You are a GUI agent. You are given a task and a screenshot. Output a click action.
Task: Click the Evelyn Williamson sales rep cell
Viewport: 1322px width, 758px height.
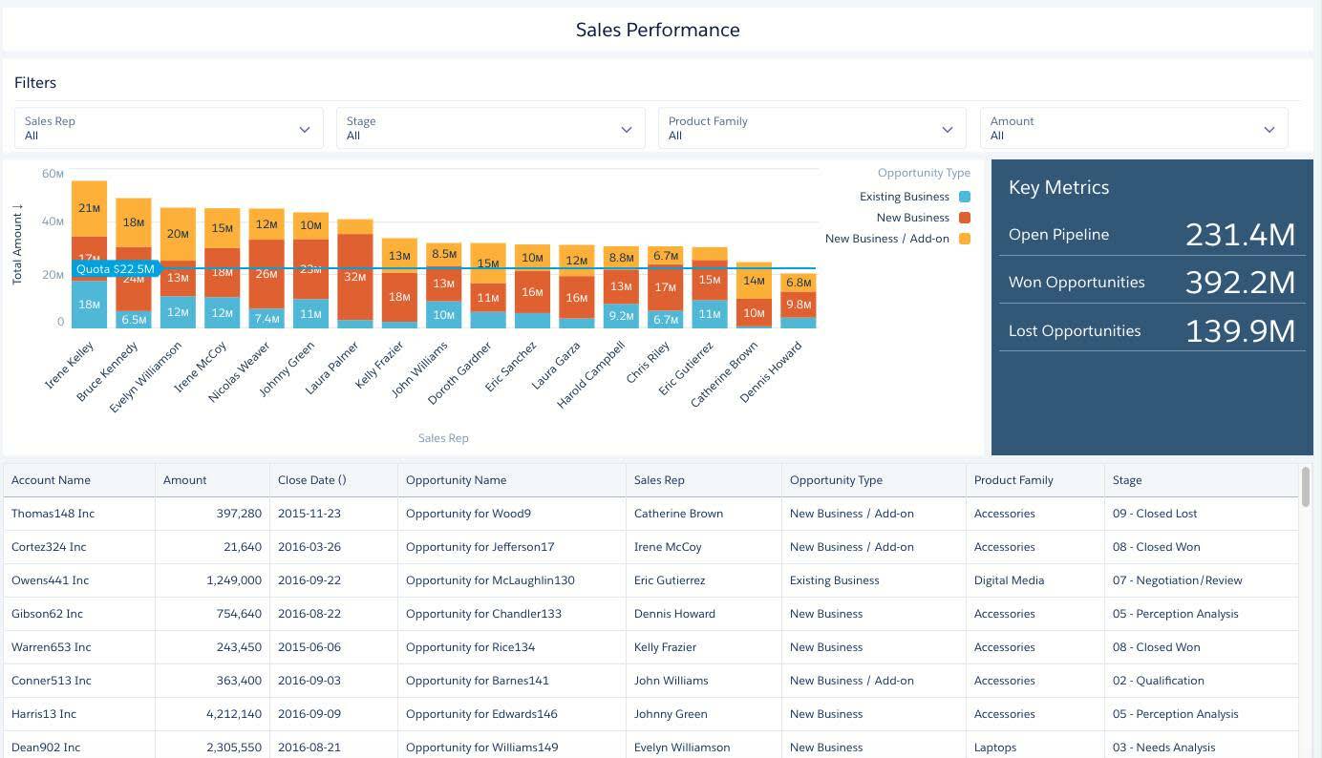[x=704, y=746]
